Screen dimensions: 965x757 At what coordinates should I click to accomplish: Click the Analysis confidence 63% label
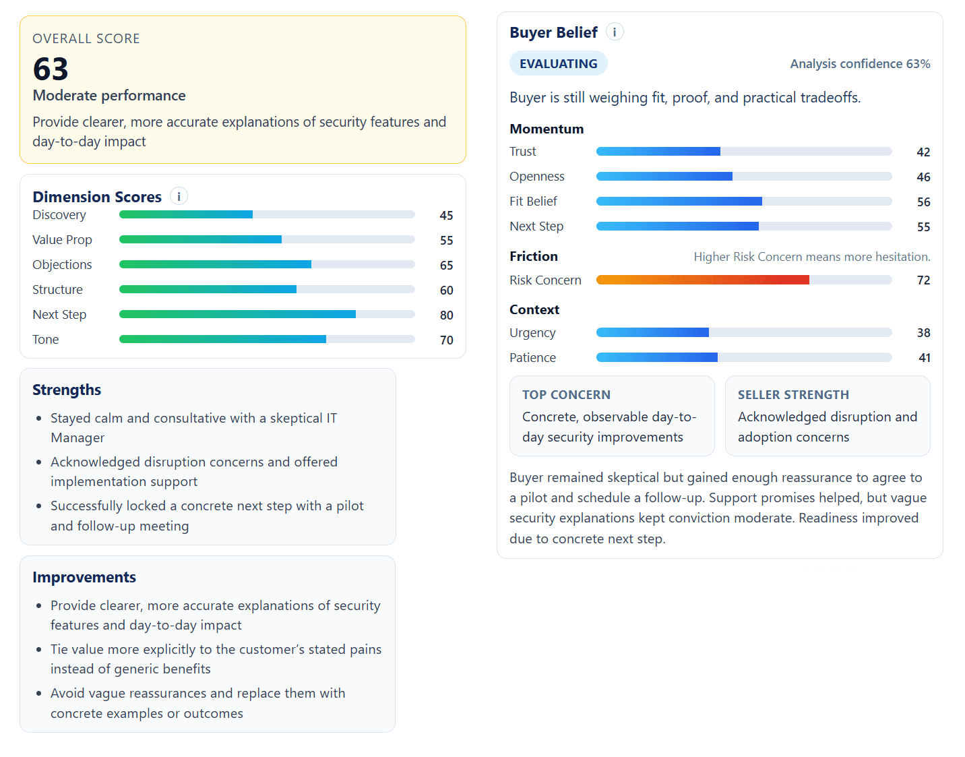tap(860, 63)
